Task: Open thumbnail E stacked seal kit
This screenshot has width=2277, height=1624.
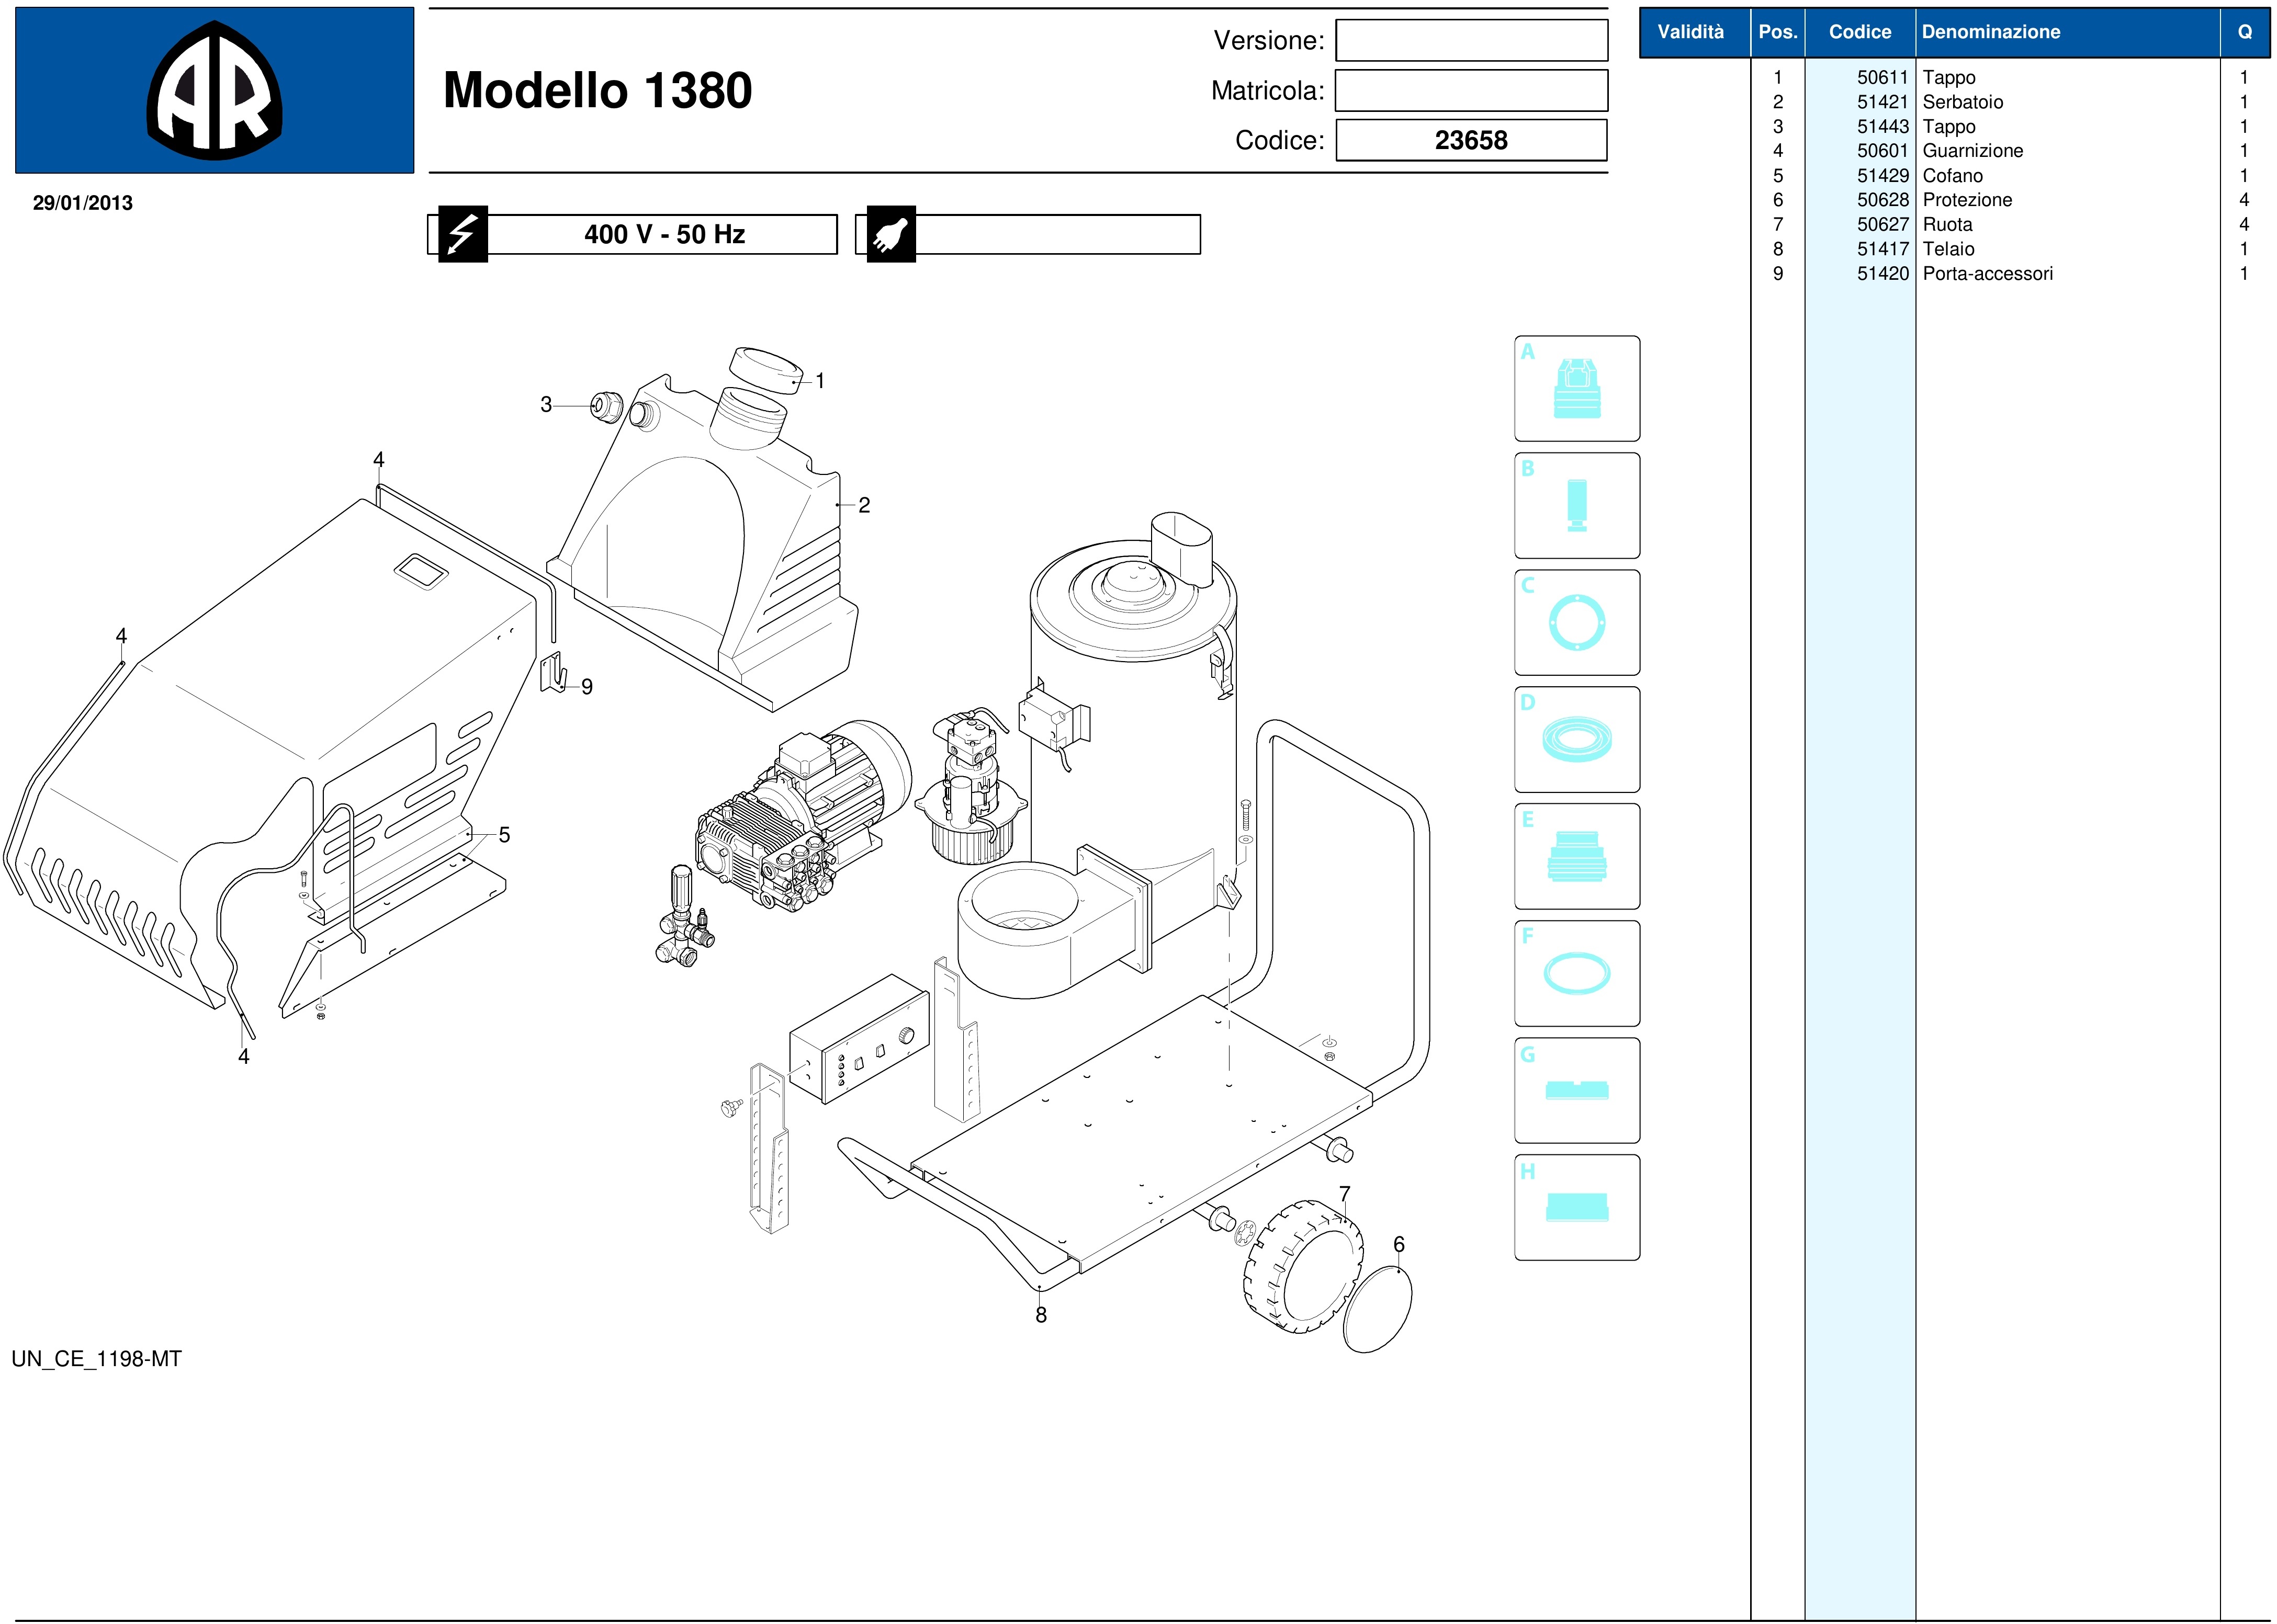Action: pos(1577,856)
